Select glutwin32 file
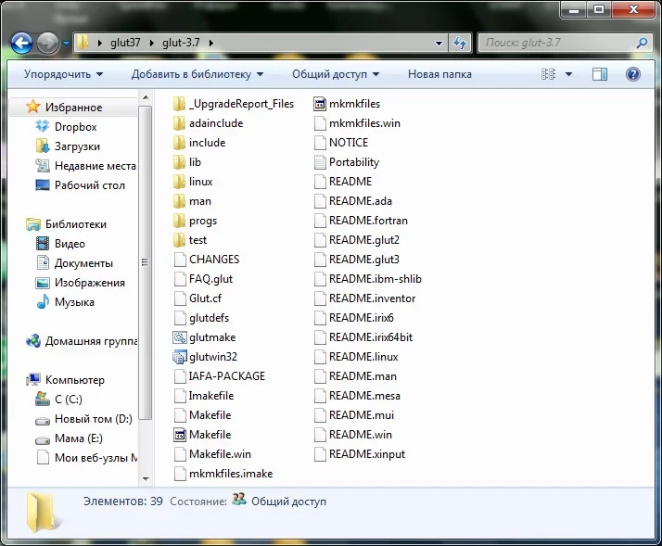Image resolution: width=662 pixels, height=546 pixels. point(205,357)
